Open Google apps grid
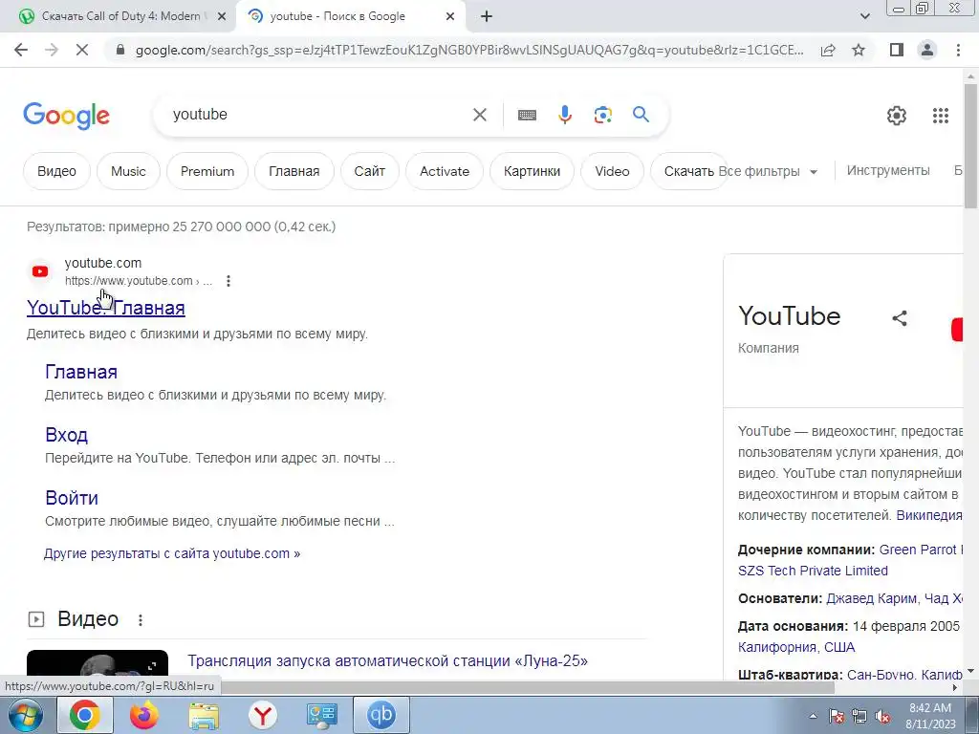The height and width of the screenshot is (734, 979). [x=941, y=116]
